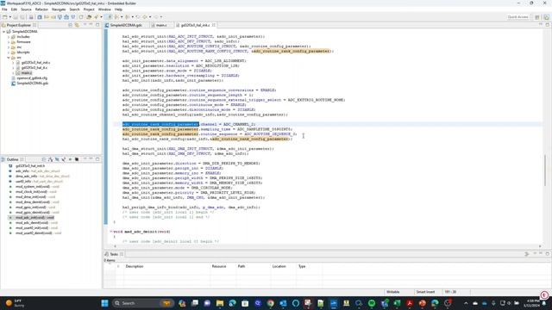The height and width of the screenshot is (310, 552).
Task: Maximize the Outline panel
Action: tap(97, 159)
